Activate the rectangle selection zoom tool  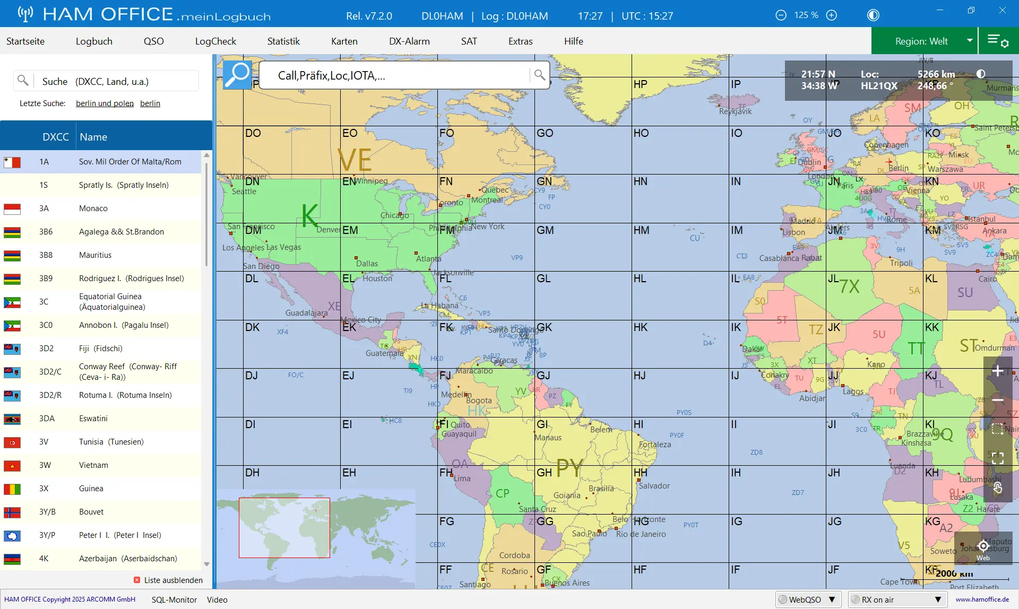pos(998,429)
